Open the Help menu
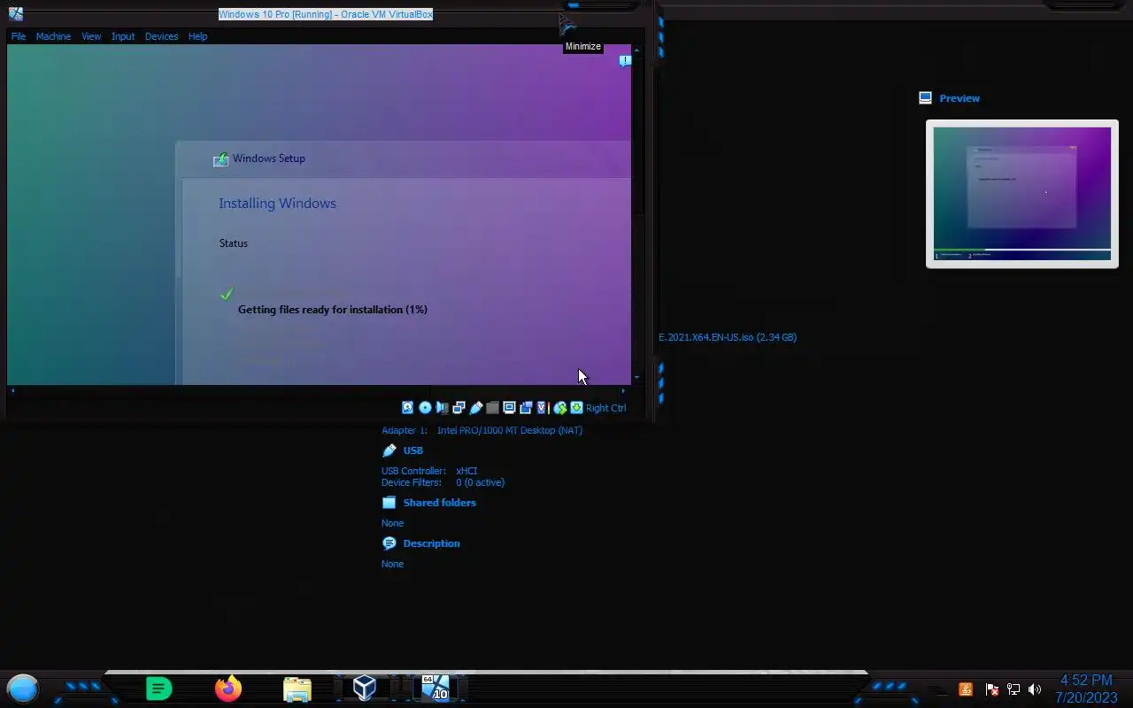 pos(197,36)
